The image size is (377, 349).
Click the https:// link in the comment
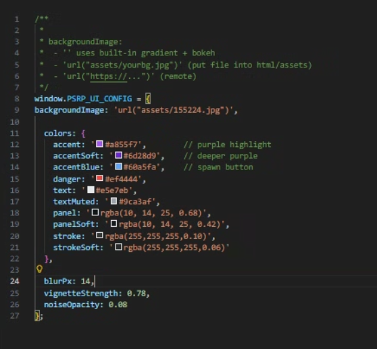click(x=108, y=76)
